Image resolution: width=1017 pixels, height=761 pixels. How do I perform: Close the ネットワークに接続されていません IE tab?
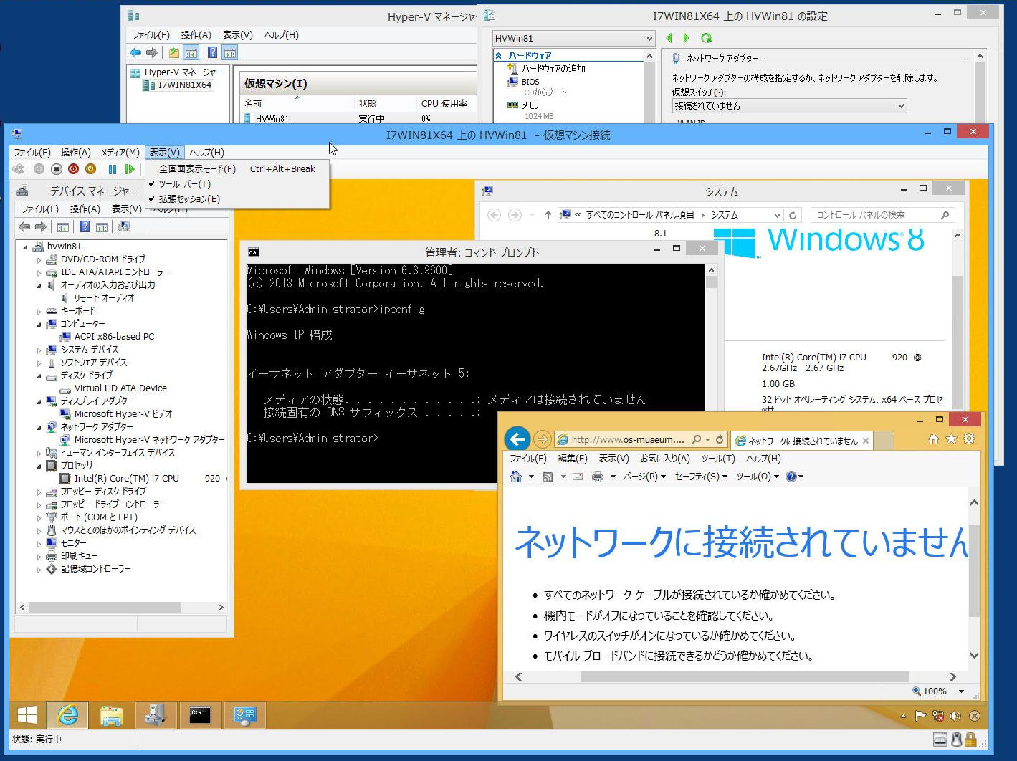[866, 441]
